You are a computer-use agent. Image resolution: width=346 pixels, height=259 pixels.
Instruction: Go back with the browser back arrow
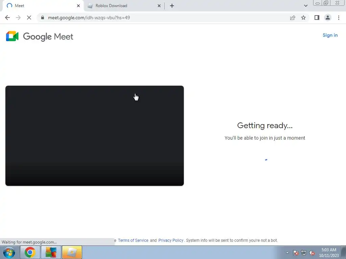pos(7,18)
